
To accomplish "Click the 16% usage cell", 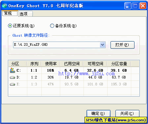I will pos(51,70).
